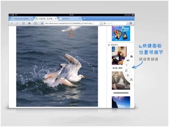The width and height of the screenshot is (169, 127).
Task: Go home using the toolbar house icon
Action: tap(29, 23)
